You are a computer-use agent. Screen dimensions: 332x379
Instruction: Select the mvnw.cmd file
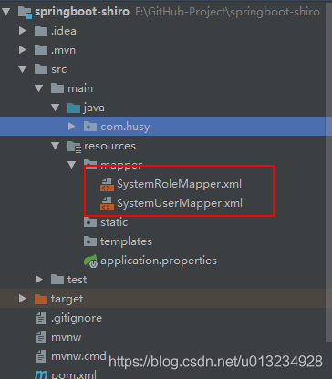(71, 356)
